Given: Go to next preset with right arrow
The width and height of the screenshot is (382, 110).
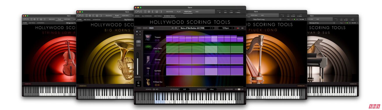Looking at the screenshot, I should [213, 28].
